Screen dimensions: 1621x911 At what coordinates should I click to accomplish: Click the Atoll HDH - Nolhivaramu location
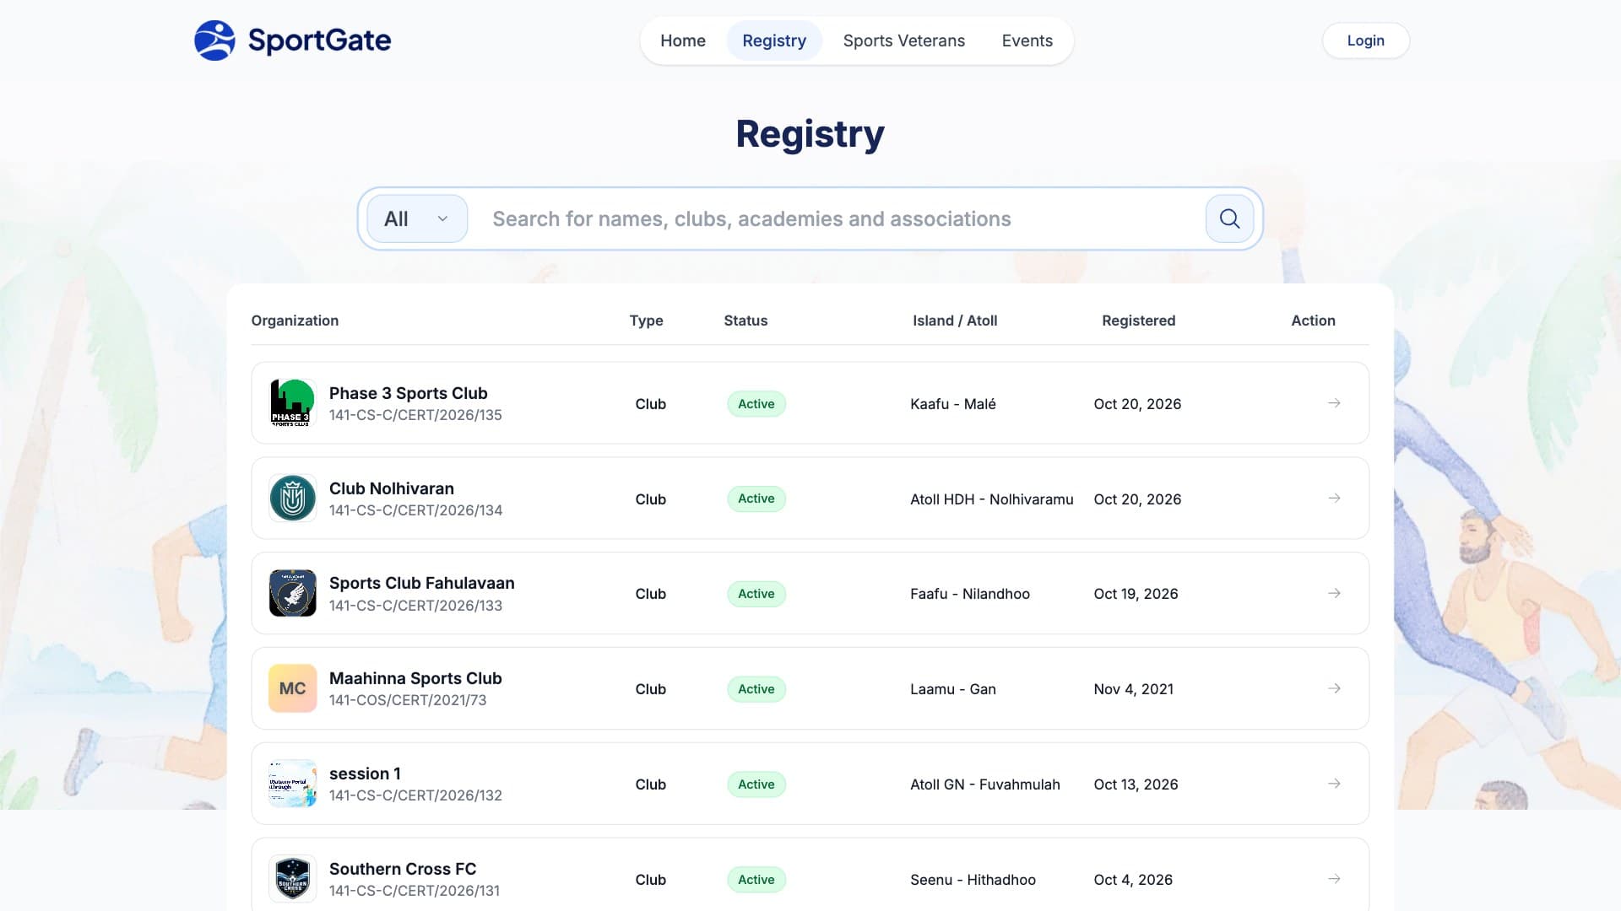[992, 499]
